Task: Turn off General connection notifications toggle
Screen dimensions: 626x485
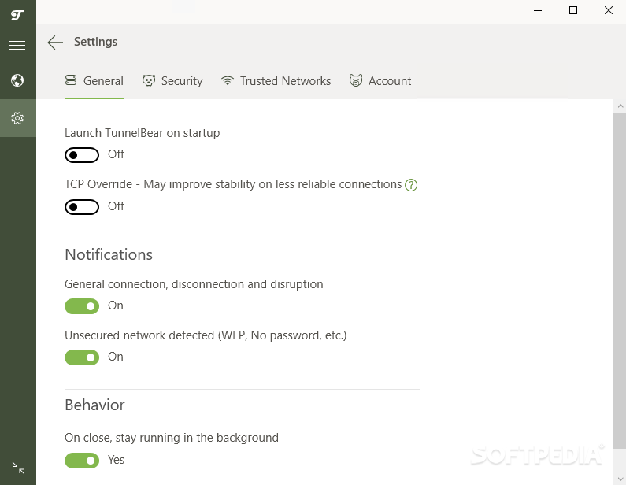Action: click(x=82, y=306)
